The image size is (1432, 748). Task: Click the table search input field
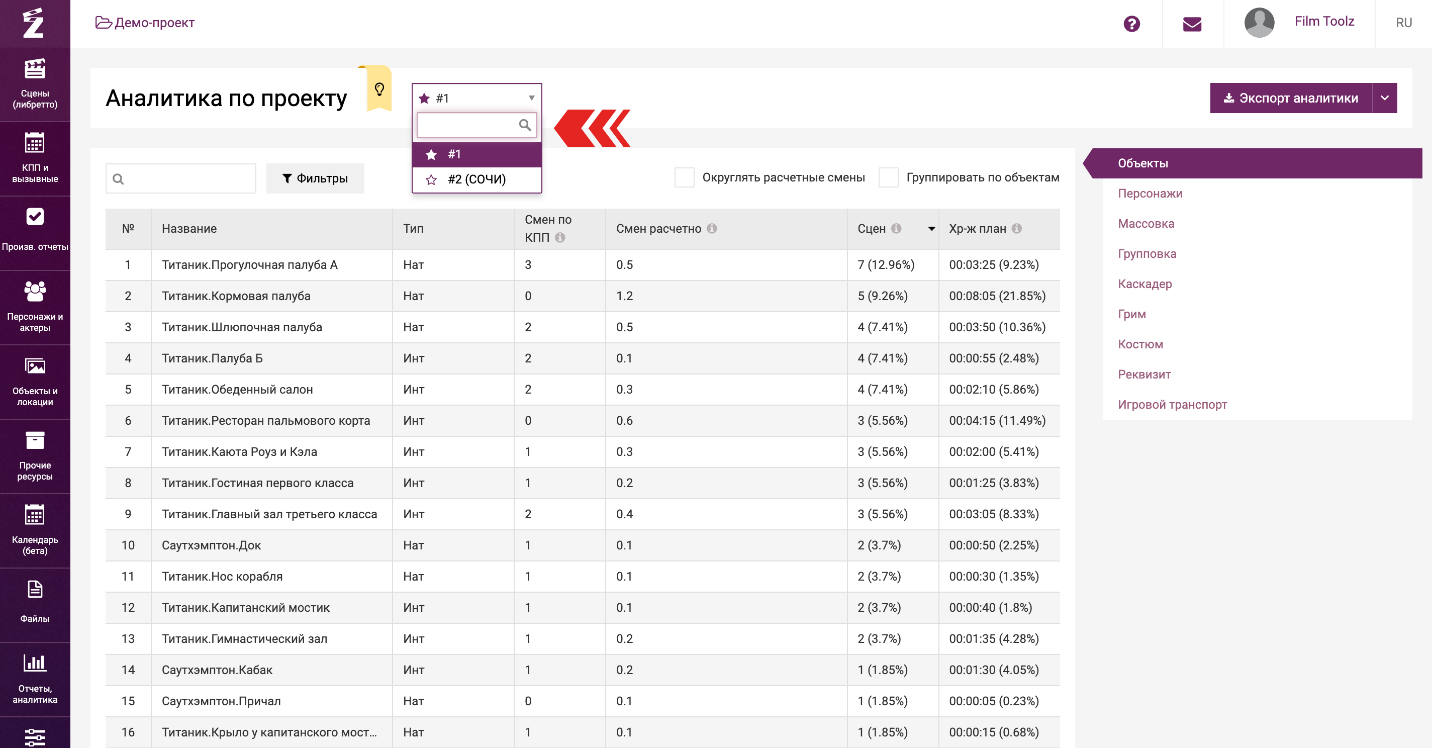coord(180,178)
